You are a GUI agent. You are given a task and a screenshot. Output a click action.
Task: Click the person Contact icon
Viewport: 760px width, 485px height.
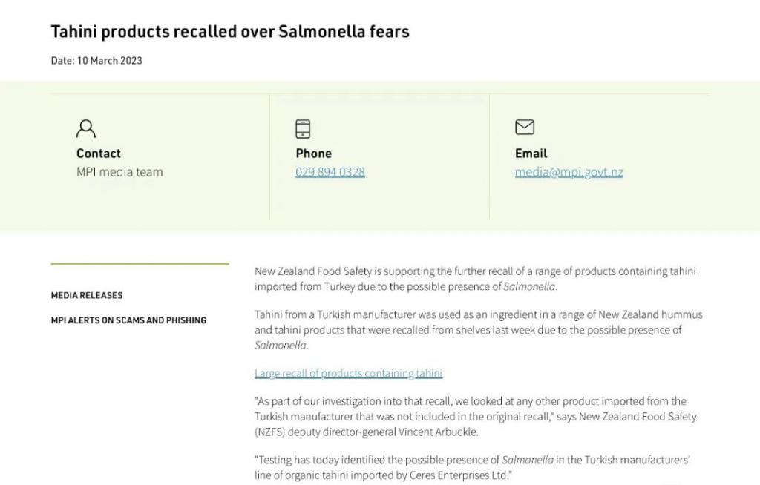[86, 128]
